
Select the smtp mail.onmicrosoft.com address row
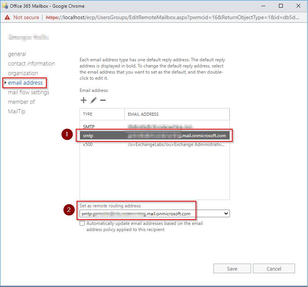[155, 136]
